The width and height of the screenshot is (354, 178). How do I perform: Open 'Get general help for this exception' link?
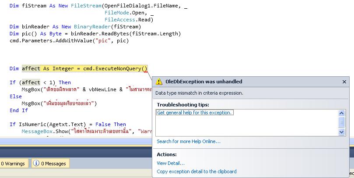(195, 113)
